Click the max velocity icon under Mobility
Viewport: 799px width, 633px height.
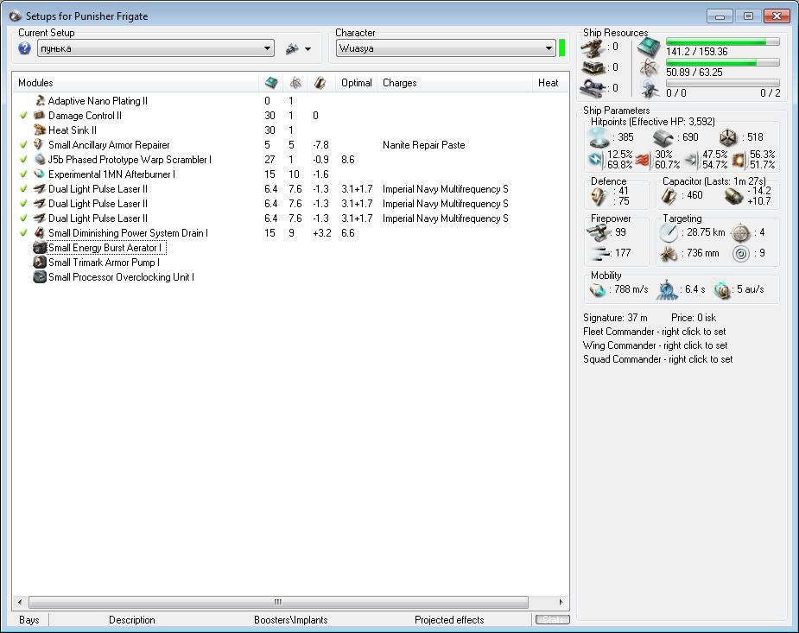click(598, 289)
